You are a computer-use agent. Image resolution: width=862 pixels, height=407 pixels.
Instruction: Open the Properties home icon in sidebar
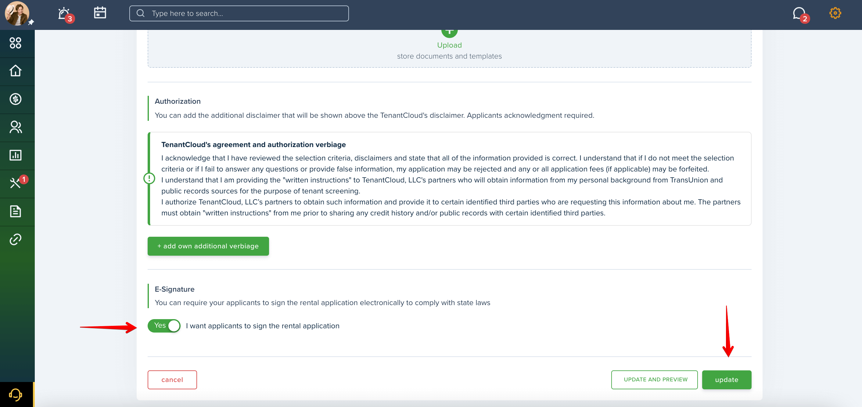pyautogui.click(x=15, y=70)
